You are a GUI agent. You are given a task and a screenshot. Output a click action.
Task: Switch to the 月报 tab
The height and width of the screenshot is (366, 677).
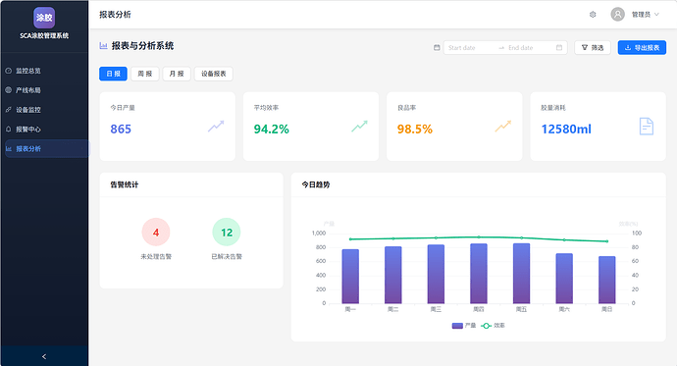177,74
